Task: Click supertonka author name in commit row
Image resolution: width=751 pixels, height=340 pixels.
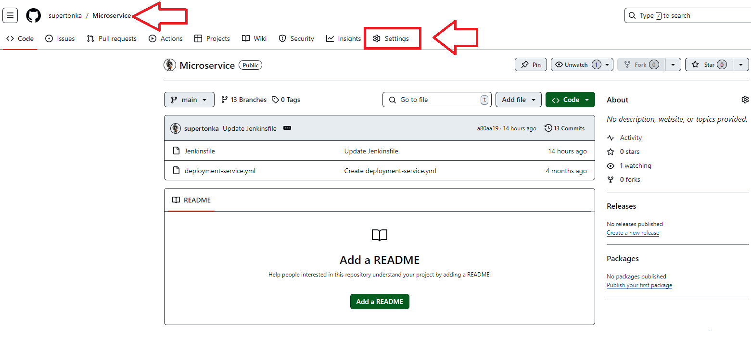Action: click(x=202, y=128)
